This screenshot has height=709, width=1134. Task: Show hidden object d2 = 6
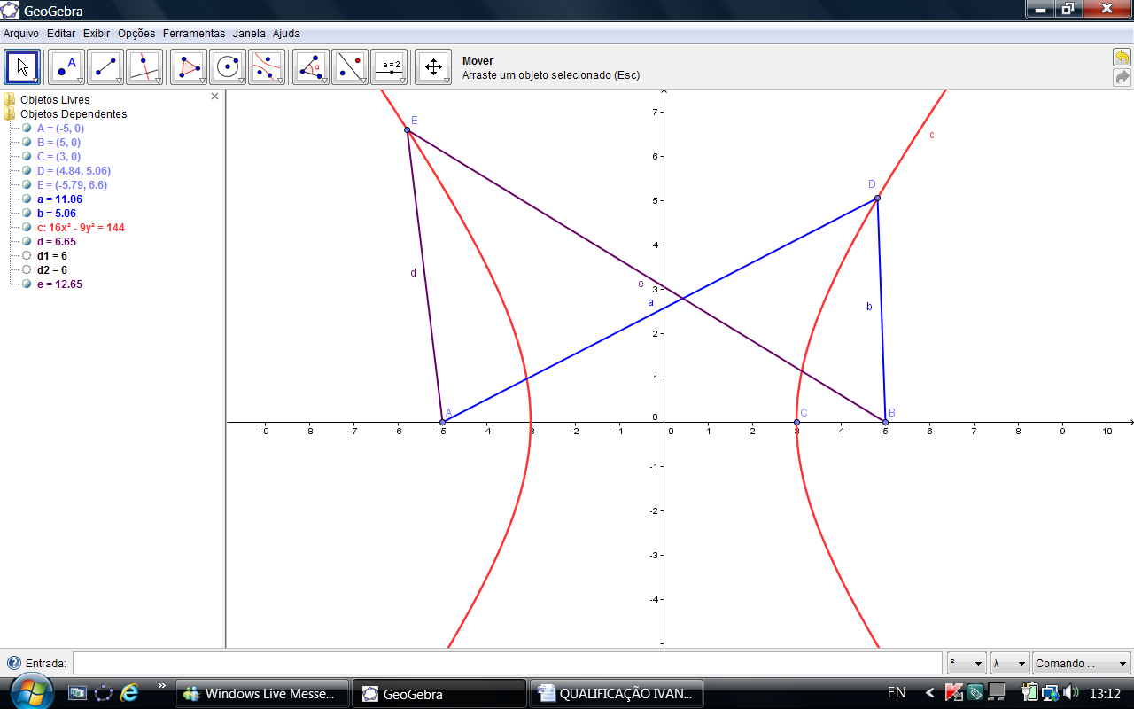[27, 270]
